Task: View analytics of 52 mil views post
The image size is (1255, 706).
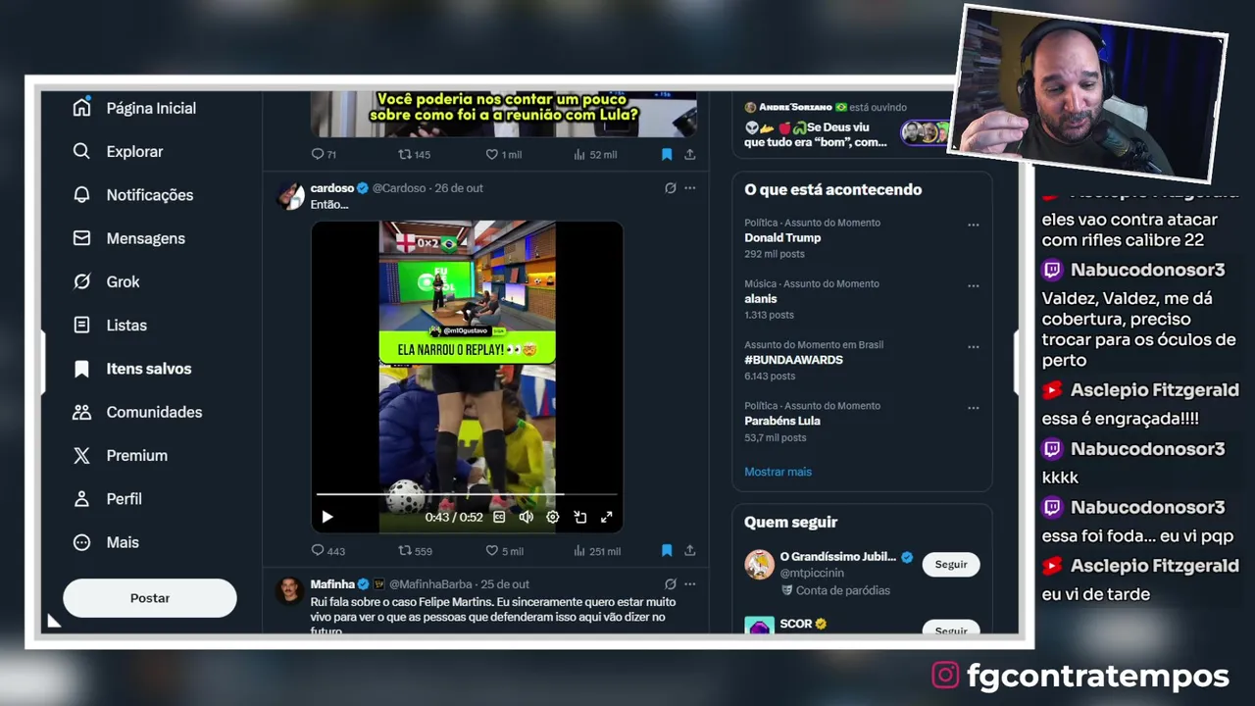Action: point(595,155)
